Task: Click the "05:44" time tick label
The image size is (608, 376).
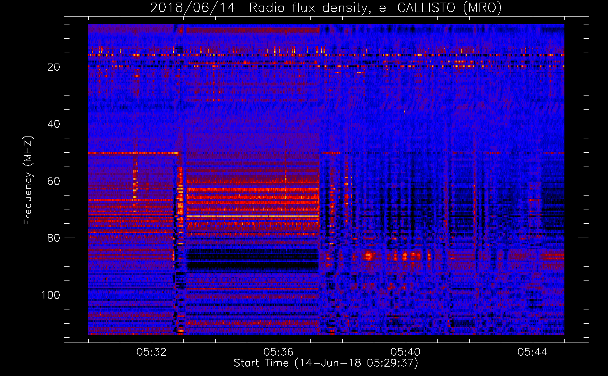Action: pyautogui.click(x=532, y=352)
